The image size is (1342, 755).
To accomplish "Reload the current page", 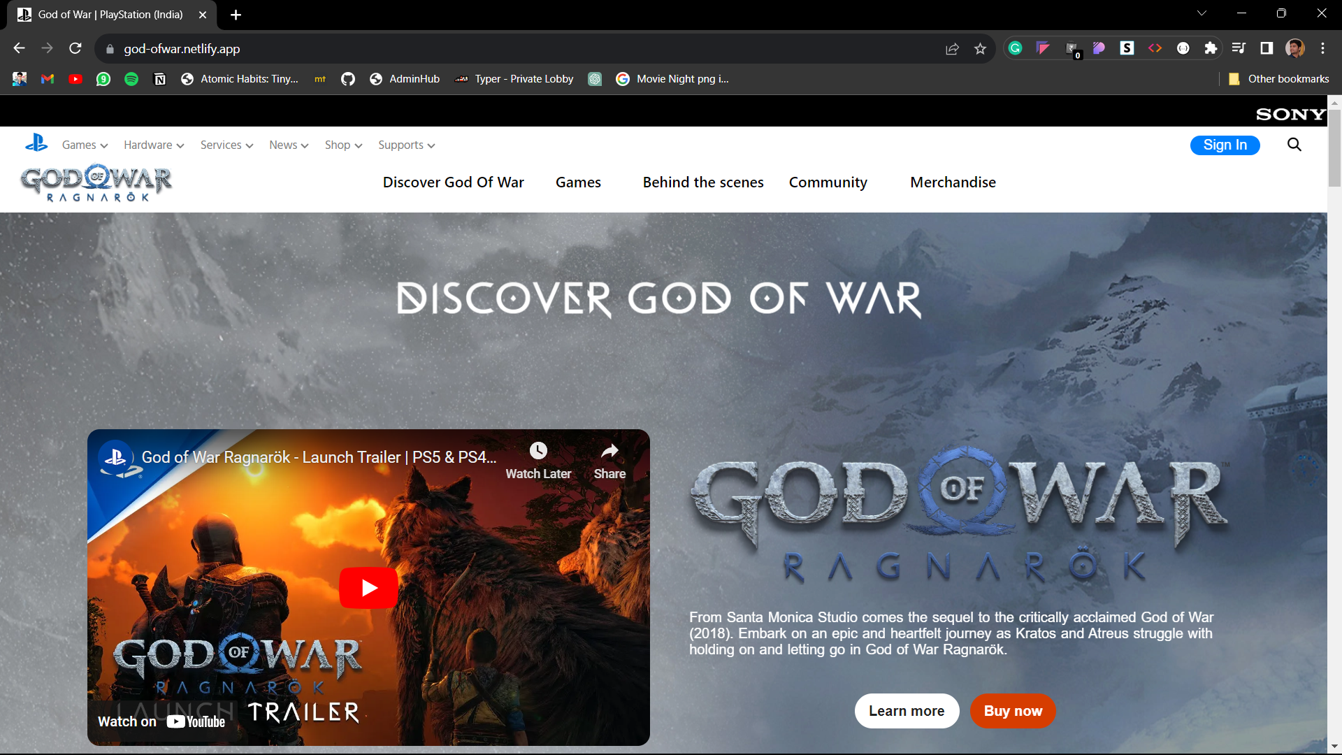I will (x=75, y=48).
